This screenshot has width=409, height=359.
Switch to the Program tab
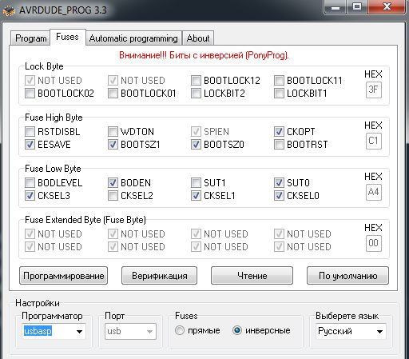(30, 38)
